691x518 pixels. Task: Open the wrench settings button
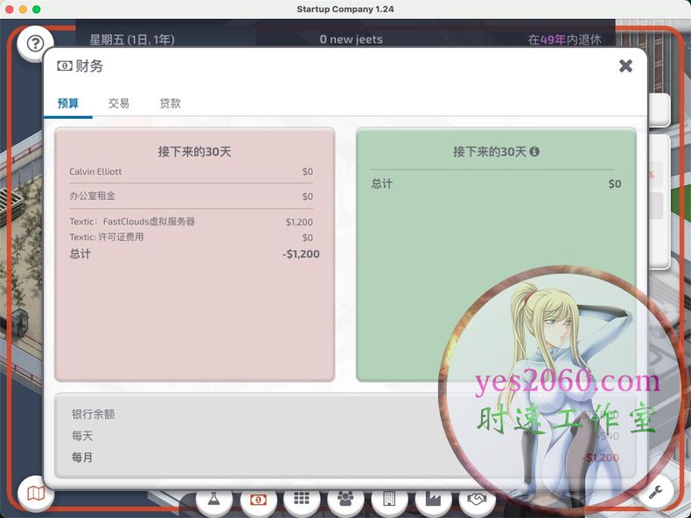tap(655, 493)
